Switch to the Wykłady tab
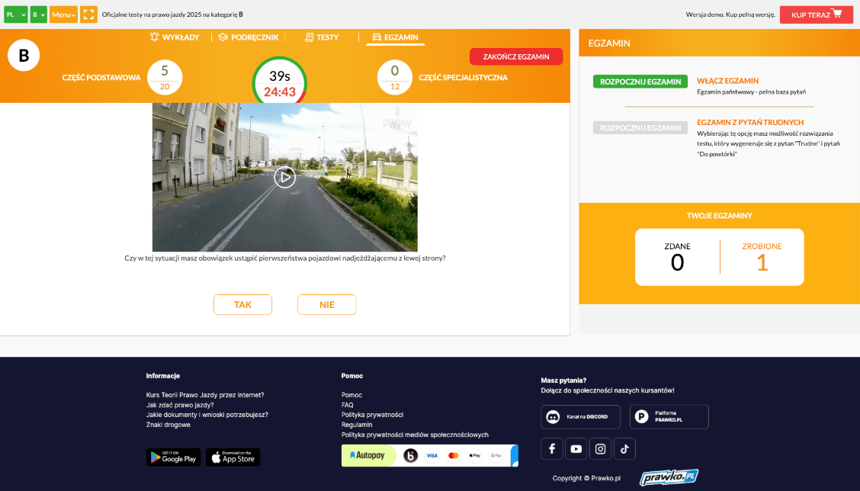The height and width of the screenshot is (491, 860). (175, 37)
